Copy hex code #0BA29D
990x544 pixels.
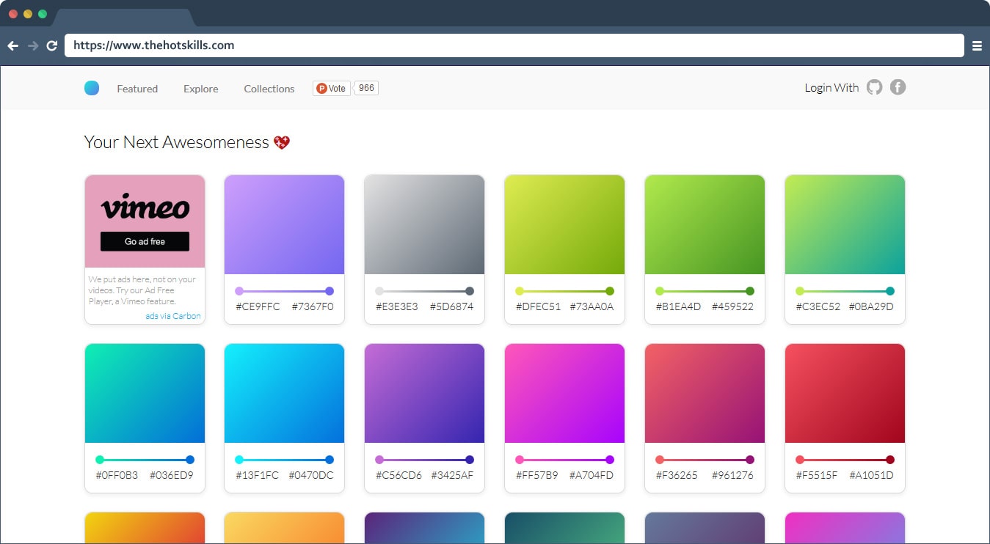pyautogui.click(x=872, y=306)
